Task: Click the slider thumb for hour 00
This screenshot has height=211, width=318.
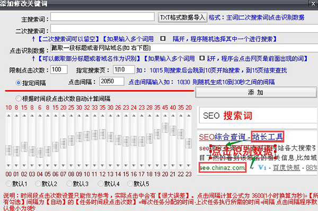Action: [x=8, y=151]
